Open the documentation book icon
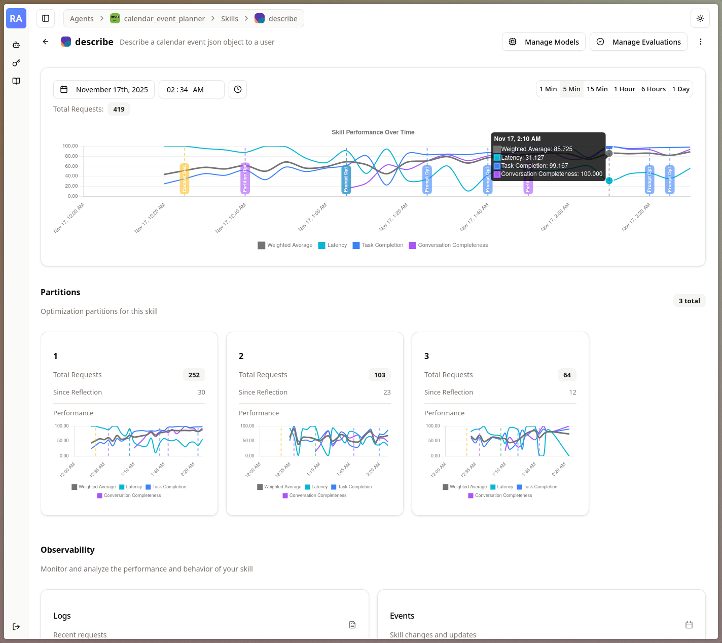This screenshot has width=722, height=643. point(16,81)
